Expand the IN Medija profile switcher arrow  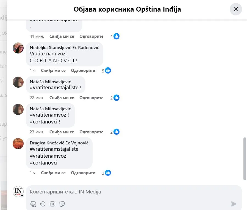(22, 195)
